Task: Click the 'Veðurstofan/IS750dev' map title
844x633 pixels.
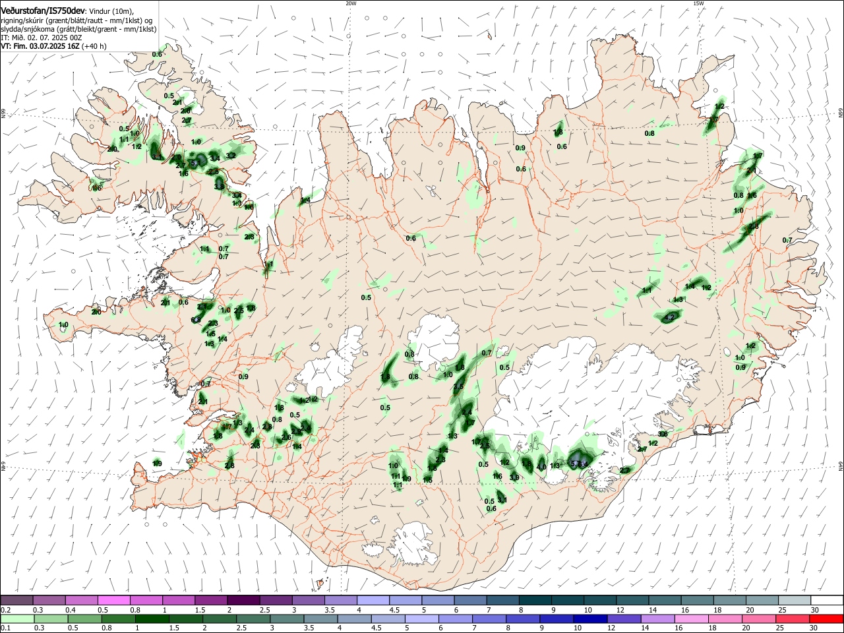Action: [x=43, y=11]
